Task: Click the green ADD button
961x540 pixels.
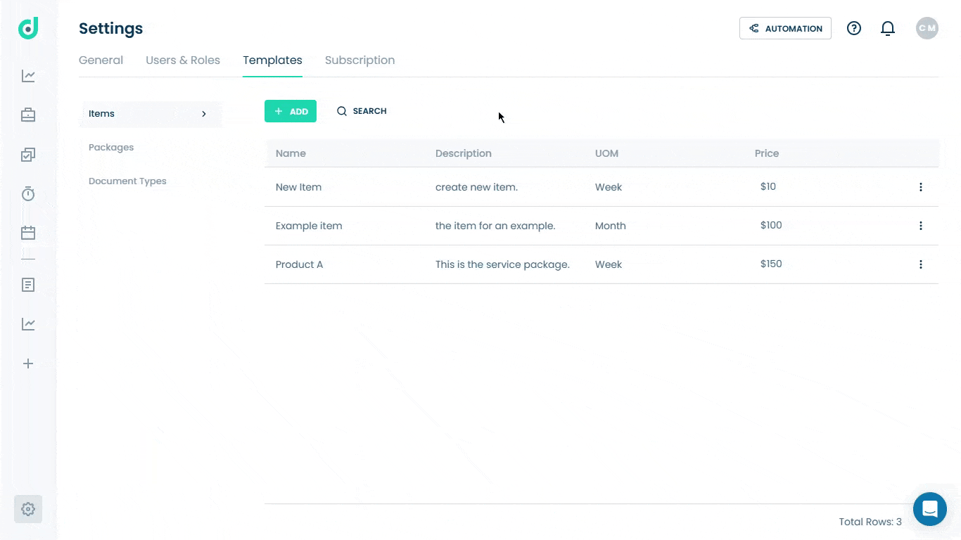Action: tap(291, 111)
